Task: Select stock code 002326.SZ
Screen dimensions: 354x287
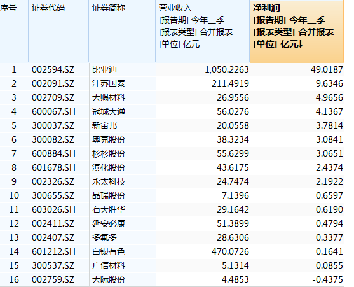Action: (x=53, y=181)
